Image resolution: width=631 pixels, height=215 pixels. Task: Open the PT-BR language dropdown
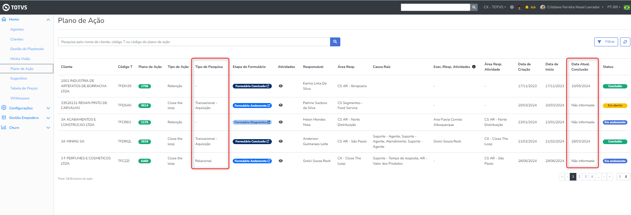[x=614, y=7]
